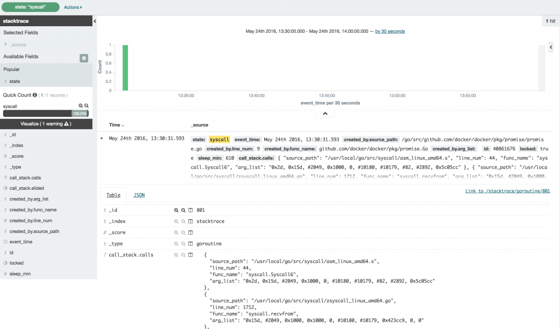The image size is (560, 329).
Task: Toggle the _id column in the document table
Action: point(190,210)
